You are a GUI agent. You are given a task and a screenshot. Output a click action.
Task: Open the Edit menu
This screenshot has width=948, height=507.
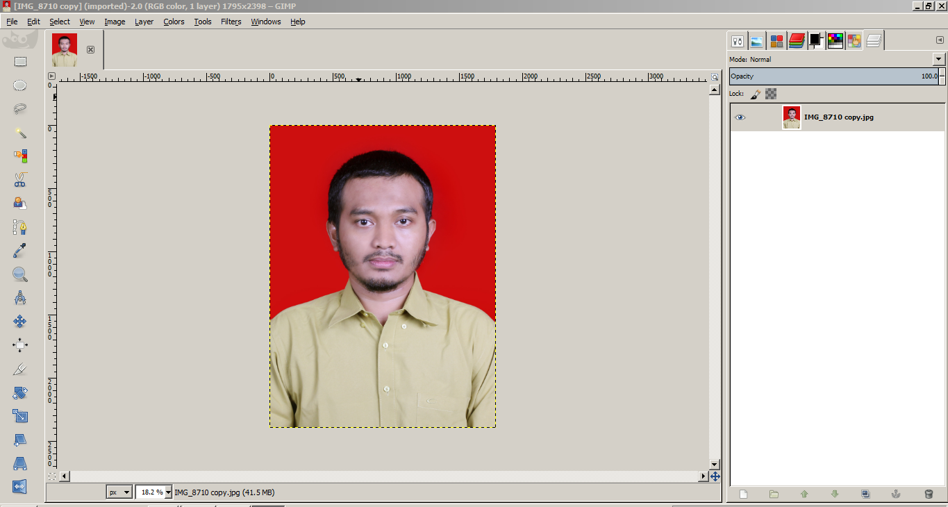click(x=33, y=22)
